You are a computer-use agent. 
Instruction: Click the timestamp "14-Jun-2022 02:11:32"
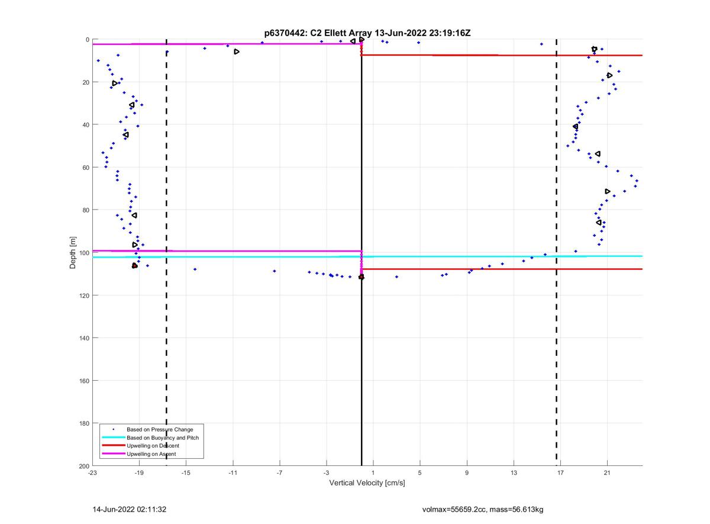pyautogui.click(x=129, y=509)
